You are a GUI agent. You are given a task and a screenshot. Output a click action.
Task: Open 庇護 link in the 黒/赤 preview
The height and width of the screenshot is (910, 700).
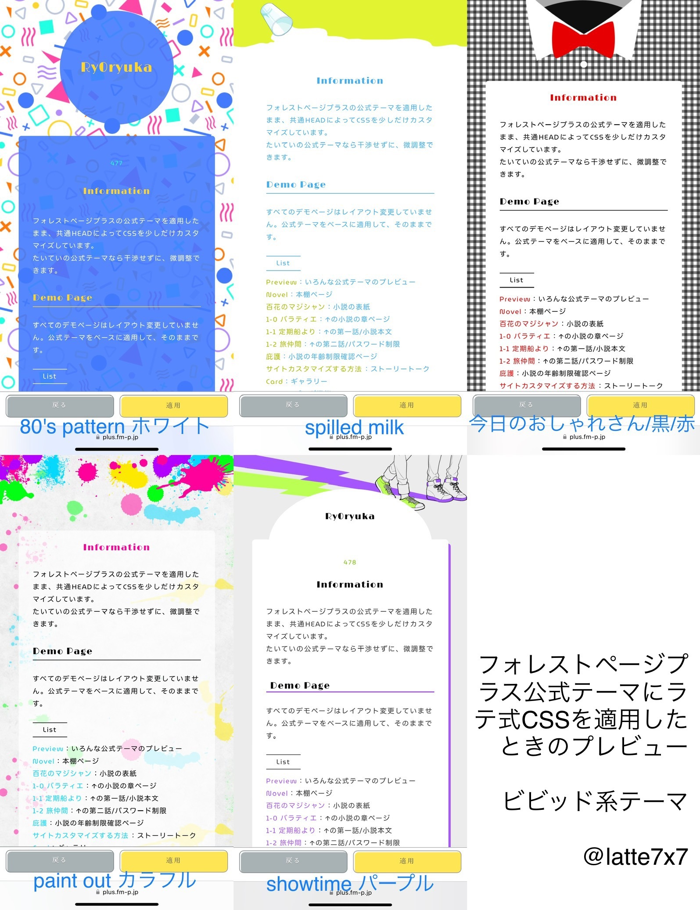pyautogui.click(x=506, y=374)
